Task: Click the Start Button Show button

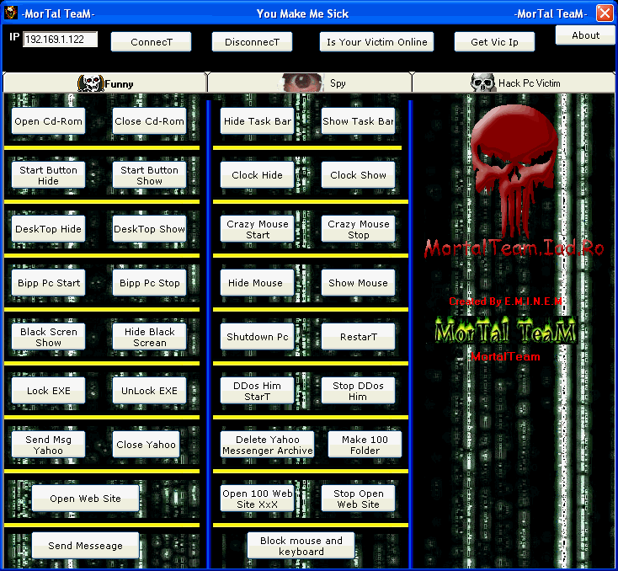Action: point(149,175)
